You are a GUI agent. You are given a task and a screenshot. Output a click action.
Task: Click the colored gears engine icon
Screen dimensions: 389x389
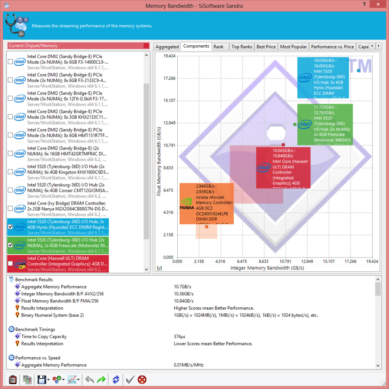57,380
